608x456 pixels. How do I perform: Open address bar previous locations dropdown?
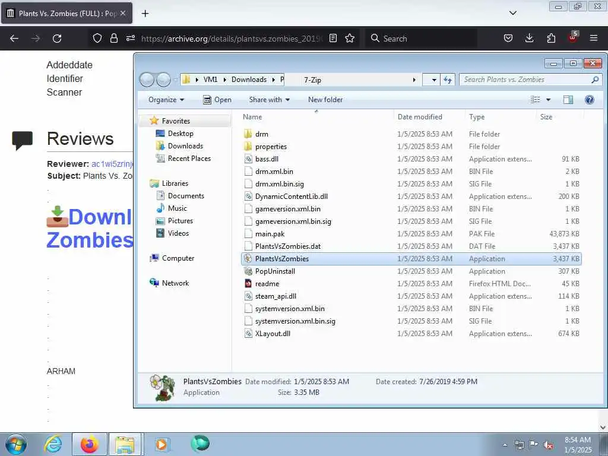[434, 80]
